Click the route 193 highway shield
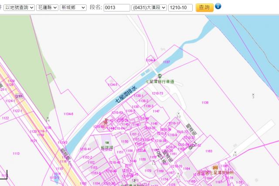The image size is (279, 186). point(19,95)
